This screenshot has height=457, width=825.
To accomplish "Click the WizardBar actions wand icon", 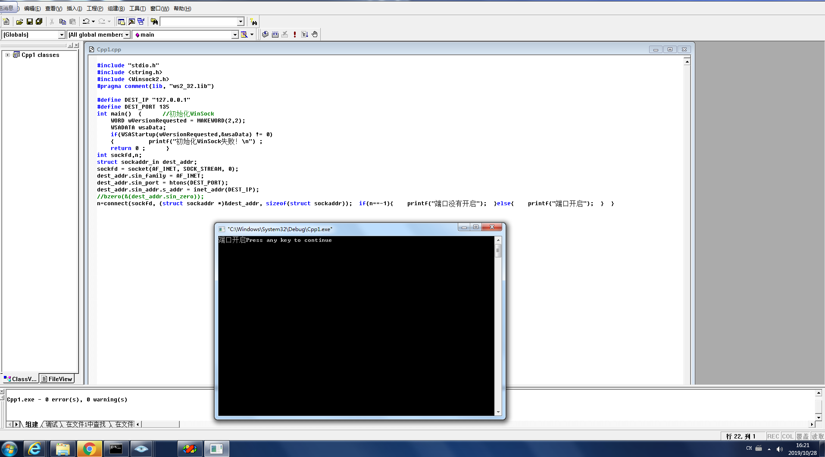I will click(x=244, y=34).
